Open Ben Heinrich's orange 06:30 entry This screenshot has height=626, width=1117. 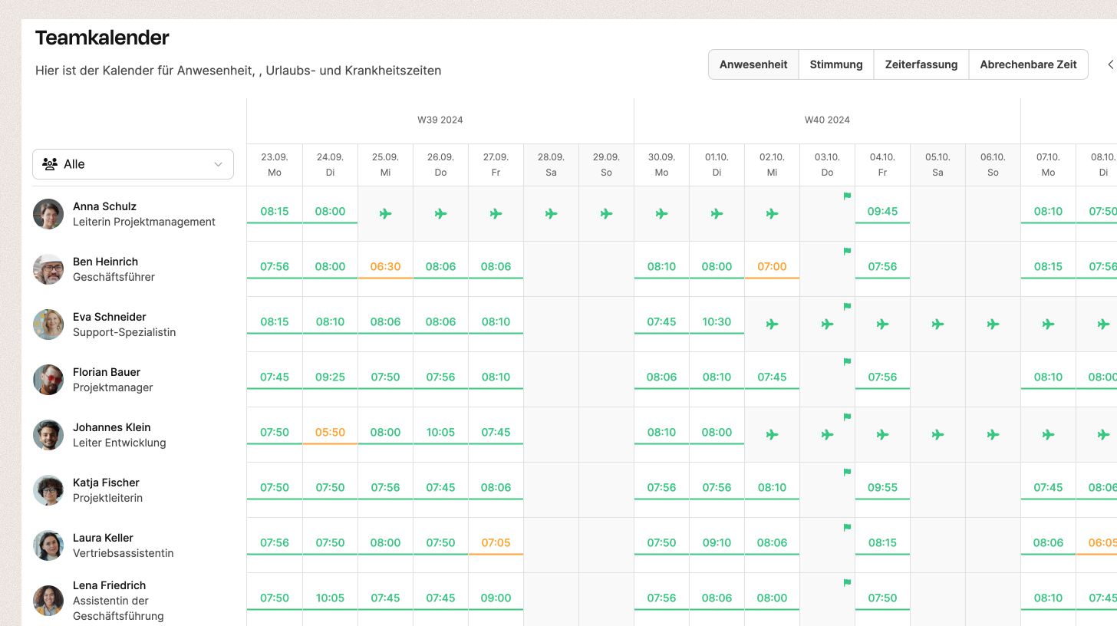[x=385, y=266]
